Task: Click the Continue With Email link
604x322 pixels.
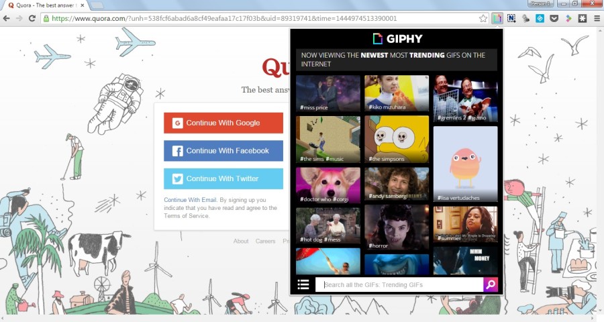Action: [191, 200]
